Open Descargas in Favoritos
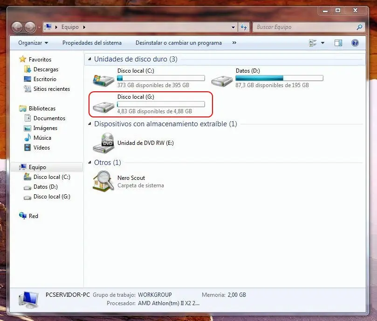The height and width of the screenshot is (321, 377). tap(46, 69)
